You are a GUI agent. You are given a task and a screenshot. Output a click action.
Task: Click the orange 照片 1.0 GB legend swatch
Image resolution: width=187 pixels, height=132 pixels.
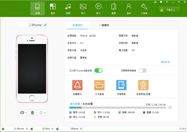(x=95, y=112)
